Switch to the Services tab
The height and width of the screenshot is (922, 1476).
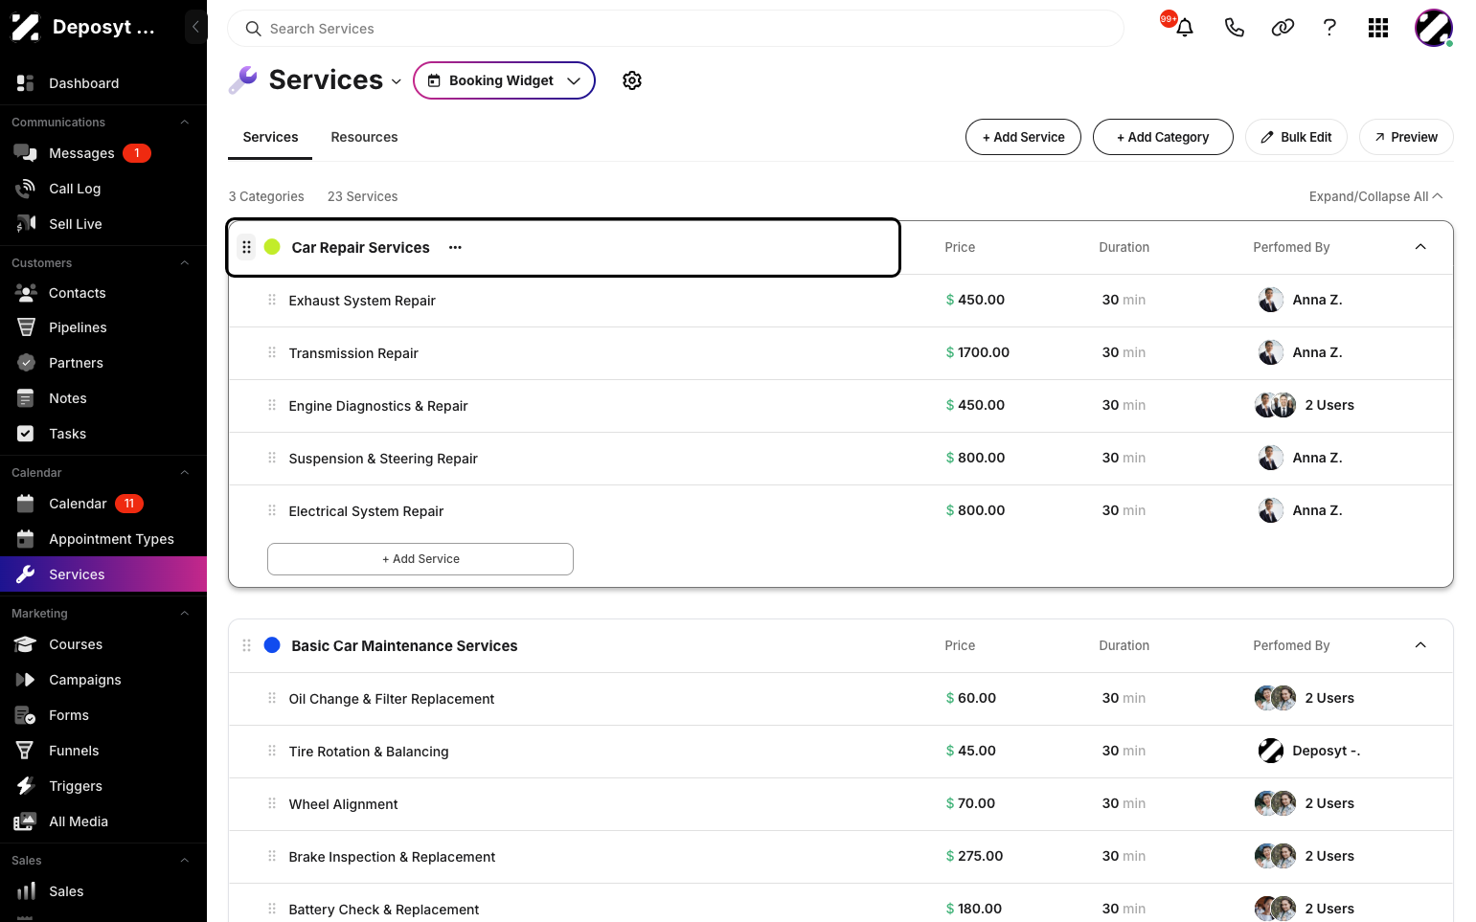point(270,137)
